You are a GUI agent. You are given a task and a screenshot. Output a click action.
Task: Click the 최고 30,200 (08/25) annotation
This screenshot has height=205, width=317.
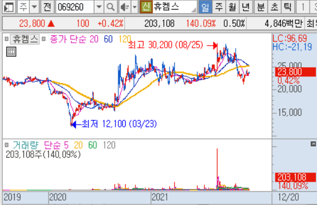[166, 45]
